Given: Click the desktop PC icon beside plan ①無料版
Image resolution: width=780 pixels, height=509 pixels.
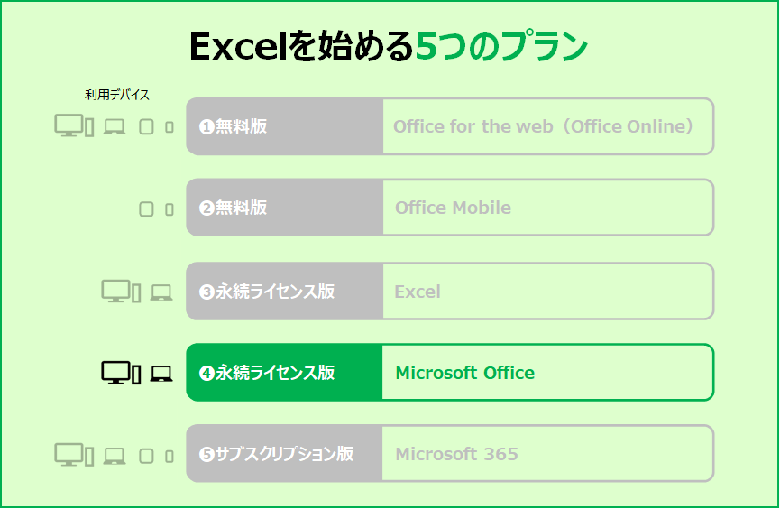Looking at the screenshot, I should click(x=74, y=125).
